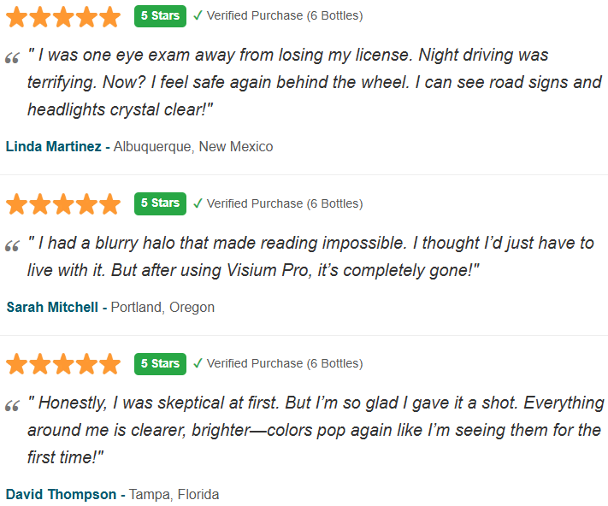Image resolution: width=608 pixels, height=506 pixels.
Task: Click the star rating above Sarah Mitchell's review
Action: [x=63, y=204]
